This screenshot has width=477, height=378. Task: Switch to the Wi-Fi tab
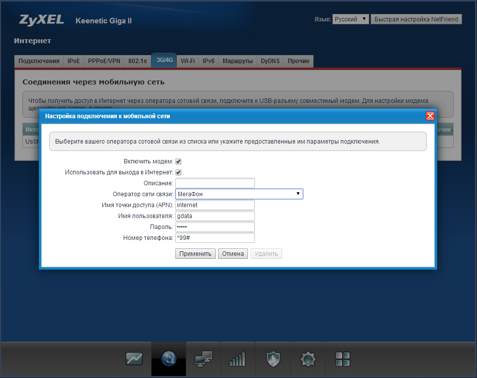coord(187,61)
